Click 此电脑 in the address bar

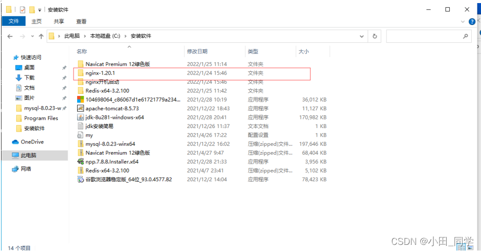click(72, 36)
